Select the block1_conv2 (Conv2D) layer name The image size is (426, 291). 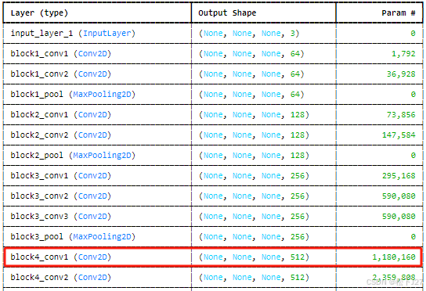(61, 74)
